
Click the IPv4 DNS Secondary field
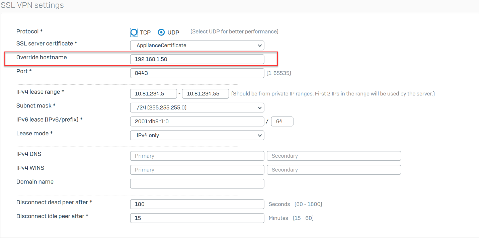point(333,156)
